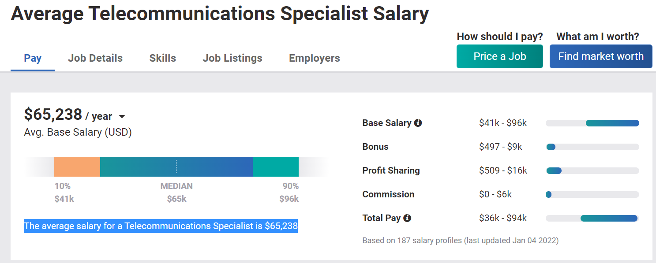Open the Job Details tab
Image resolution: width=656 pixels, height=263 pixels.
95,58
